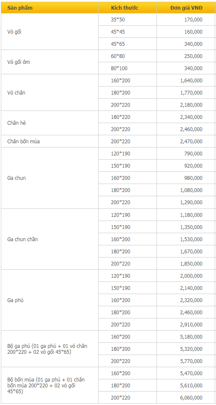Click the Bộ ga phủ set description
Screen dimensions: 216x405
point(49,349)
